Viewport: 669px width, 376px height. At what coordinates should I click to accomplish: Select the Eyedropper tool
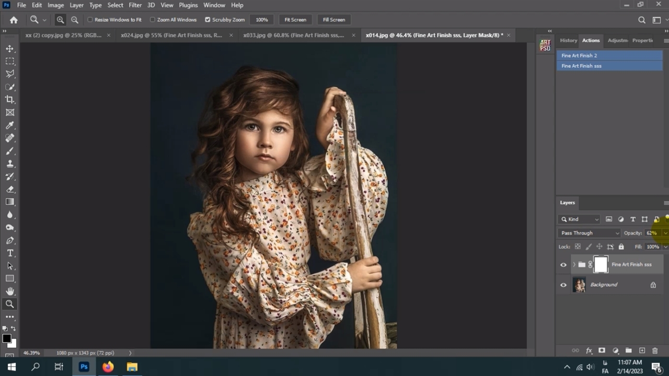pos(10,125)
